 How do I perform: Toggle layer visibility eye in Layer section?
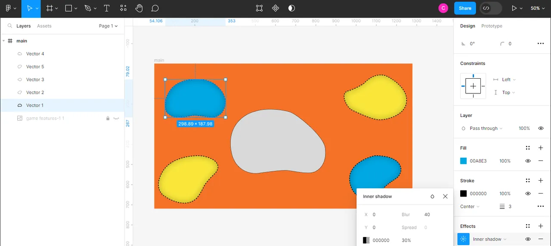pyautogui.click(x=541, y=128)
